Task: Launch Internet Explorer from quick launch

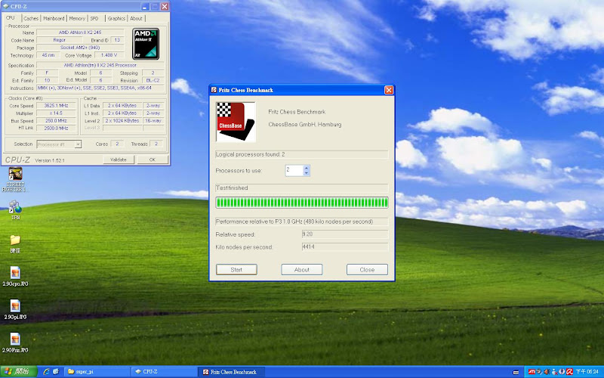Action: coord(47,371)
